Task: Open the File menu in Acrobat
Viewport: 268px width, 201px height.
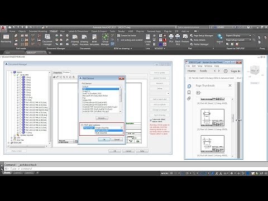Action: pyautogui.click(x=188, y=66)
